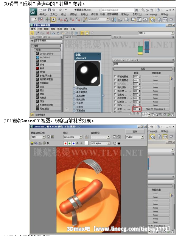The height and width of the screenshot is (236, 185).
Task: Click the Clear X icon in render window
Action: [x=48, y=143]
